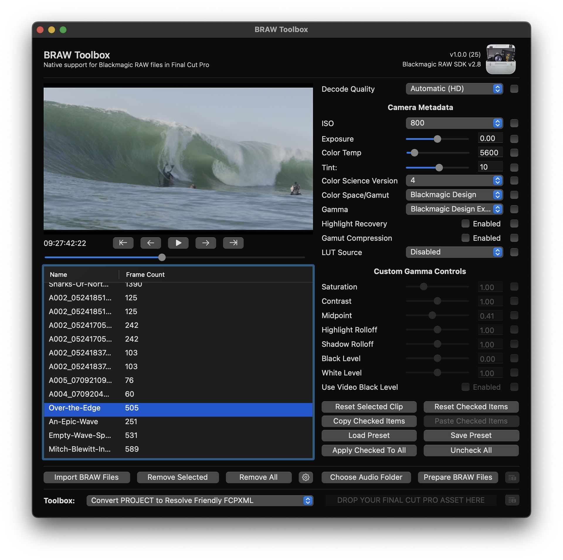Click the Tint value field 10
The image size is (563, 560).
(490, 167)
